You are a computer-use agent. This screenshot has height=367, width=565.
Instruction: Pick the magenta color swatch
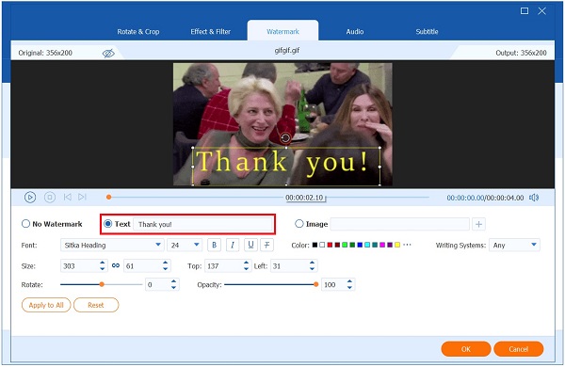coord(382,245)
